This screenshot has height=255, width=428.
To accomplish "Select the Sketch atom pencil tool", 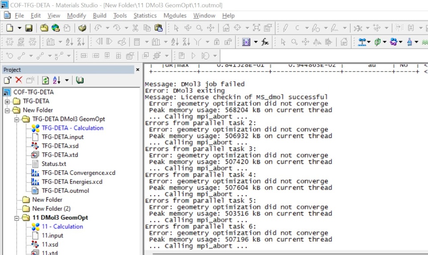I will [285, 28].
